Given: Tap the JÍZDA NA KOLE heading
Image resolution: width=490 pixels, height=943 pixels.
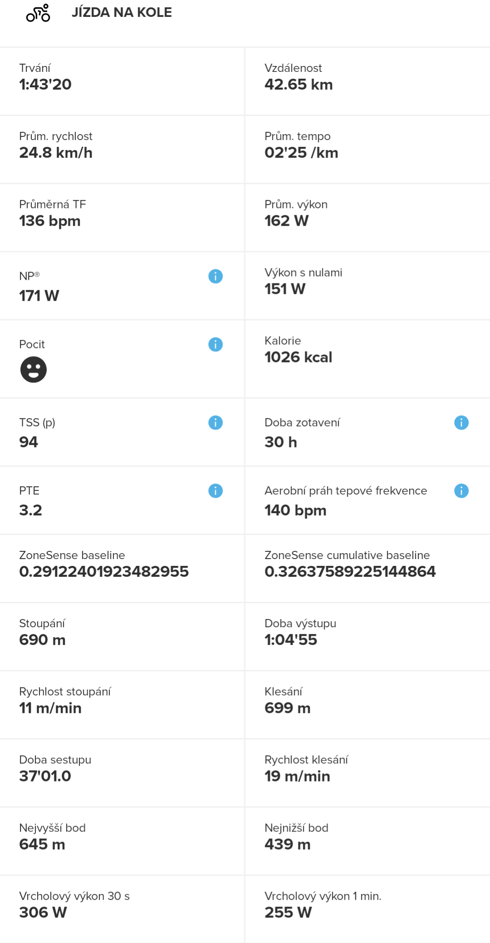Looking at the screenshot, I should pos(122,12).
